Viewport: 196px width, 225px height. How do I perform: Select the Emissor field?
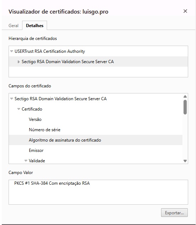[x=36, y=150]
